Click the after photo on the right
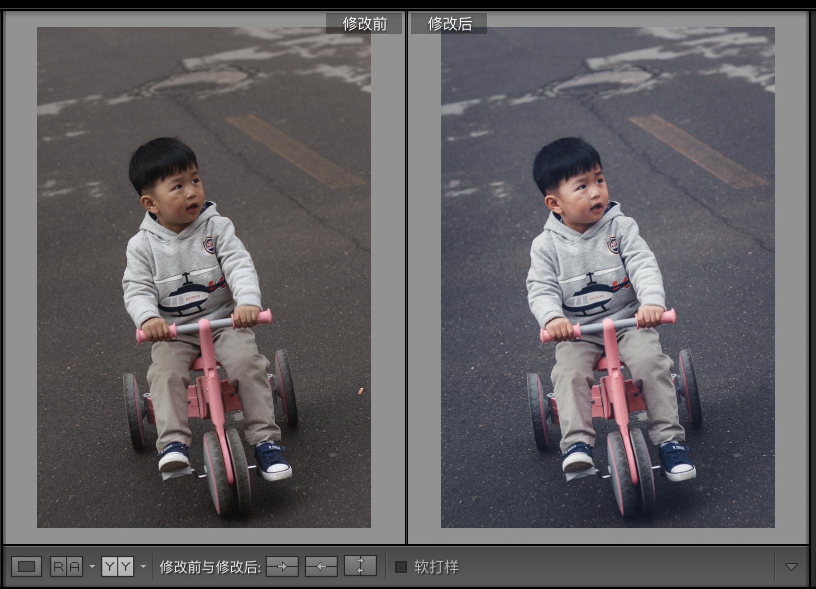Viewport: 816px width, 589px height. point(607,277)
